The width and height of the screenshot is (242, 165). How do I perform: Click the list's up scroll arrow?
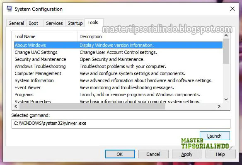226,35
